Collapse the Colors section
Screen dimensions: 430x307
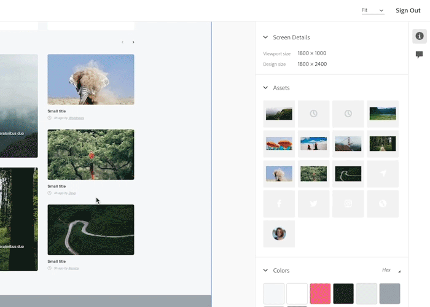point(265,270)
